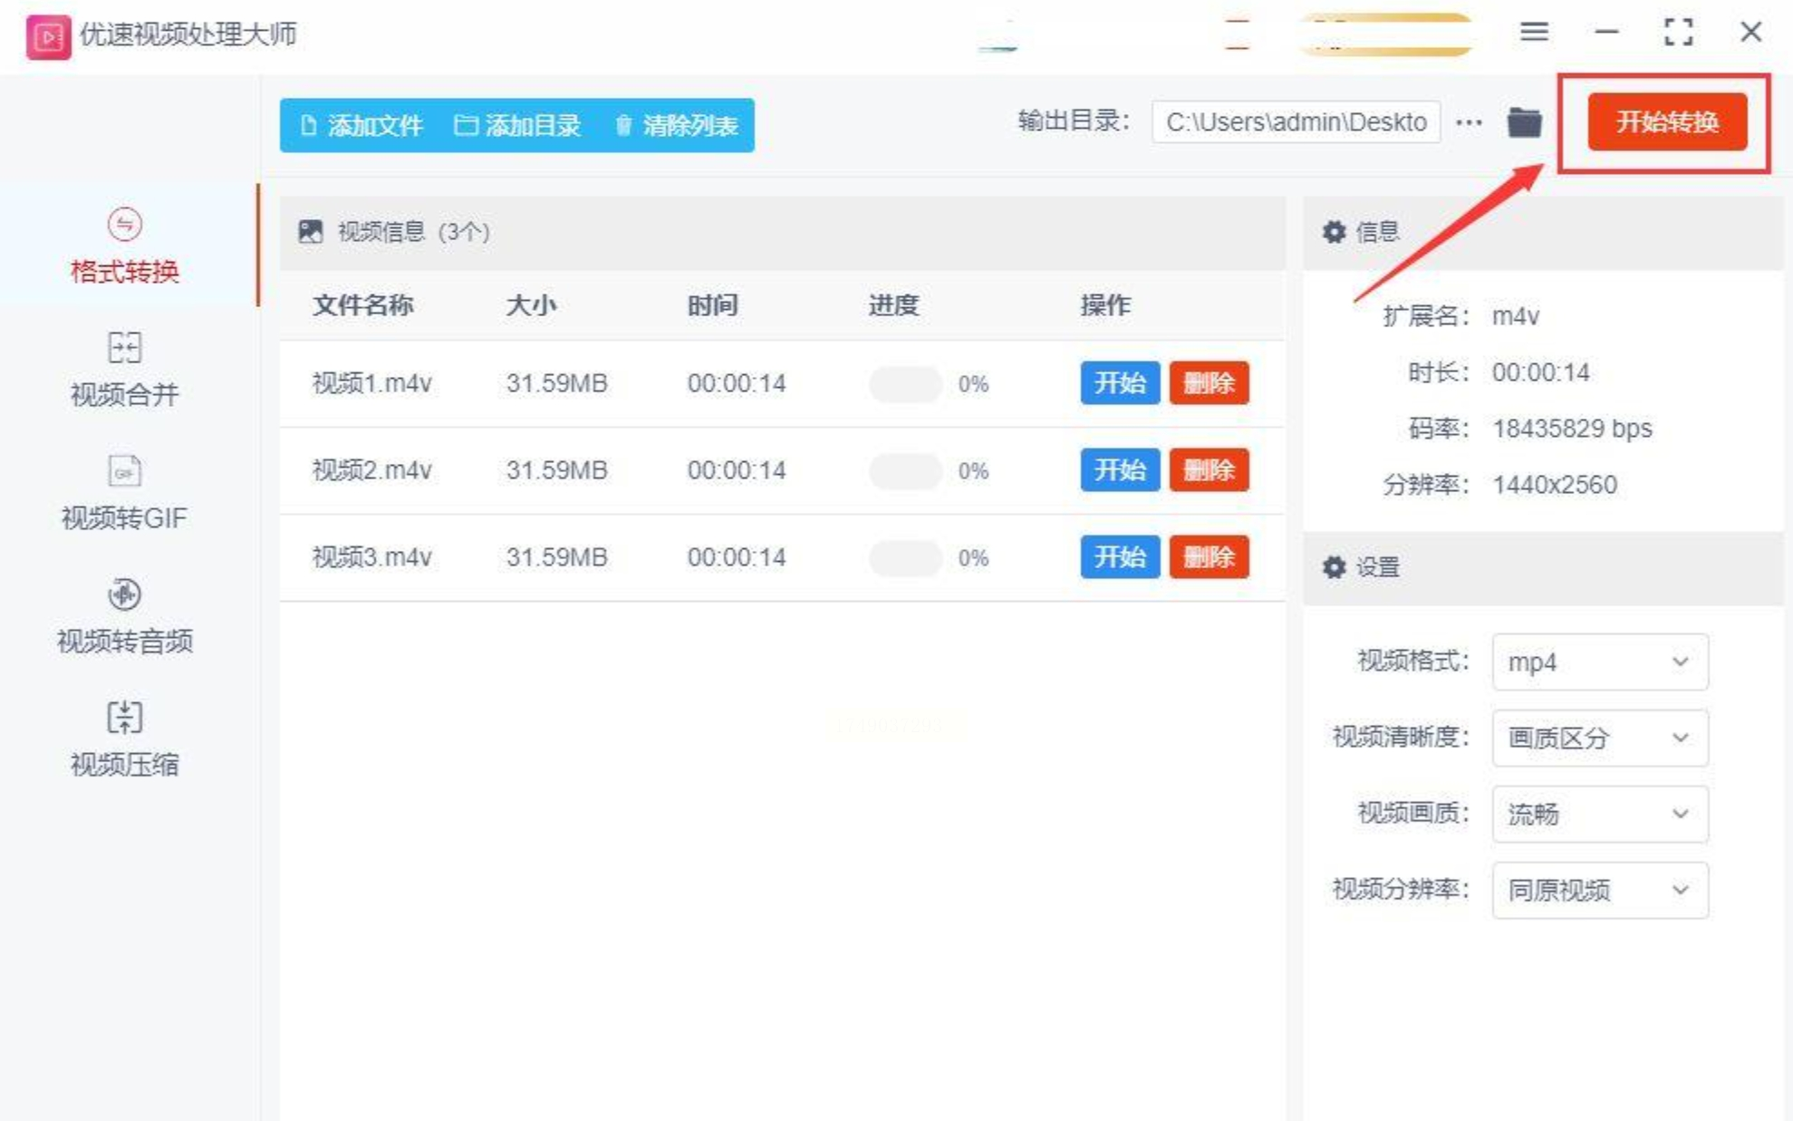Start conversion for 视频3.m4v
The image size is (1793, 1121).
coord(1120,557)
